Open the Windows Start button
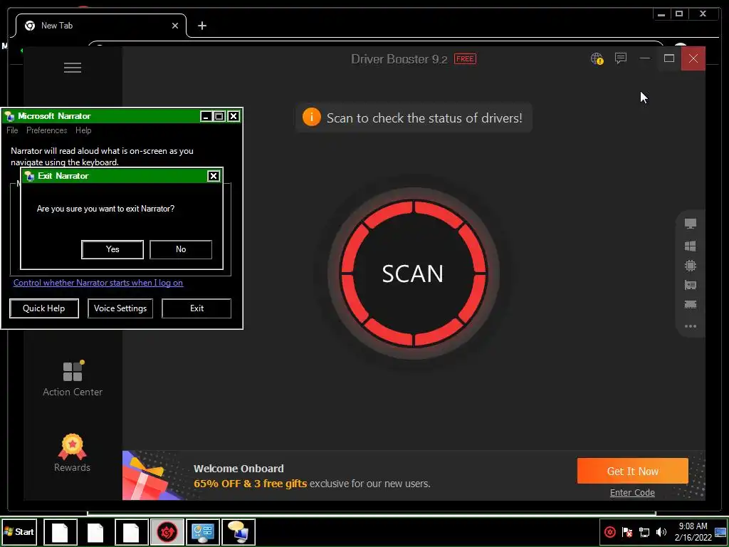 pos(19,531)
